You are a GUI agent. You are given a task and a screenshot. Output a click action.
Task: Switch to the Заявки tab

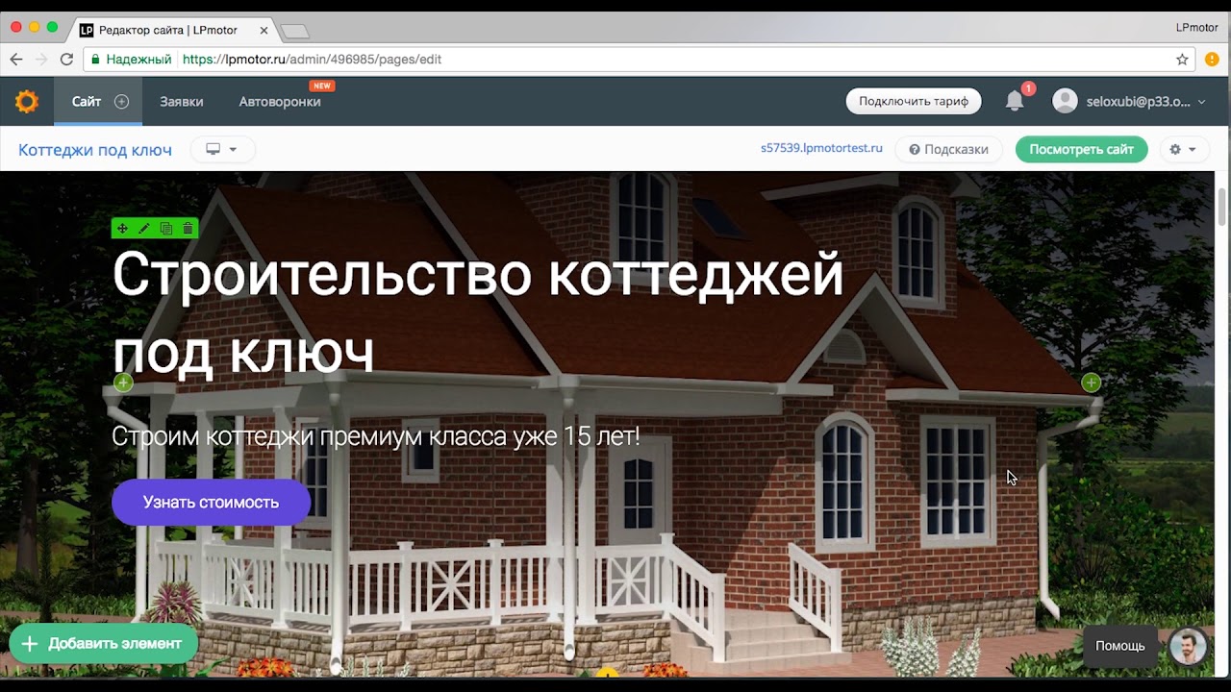(x=181, y=102)
